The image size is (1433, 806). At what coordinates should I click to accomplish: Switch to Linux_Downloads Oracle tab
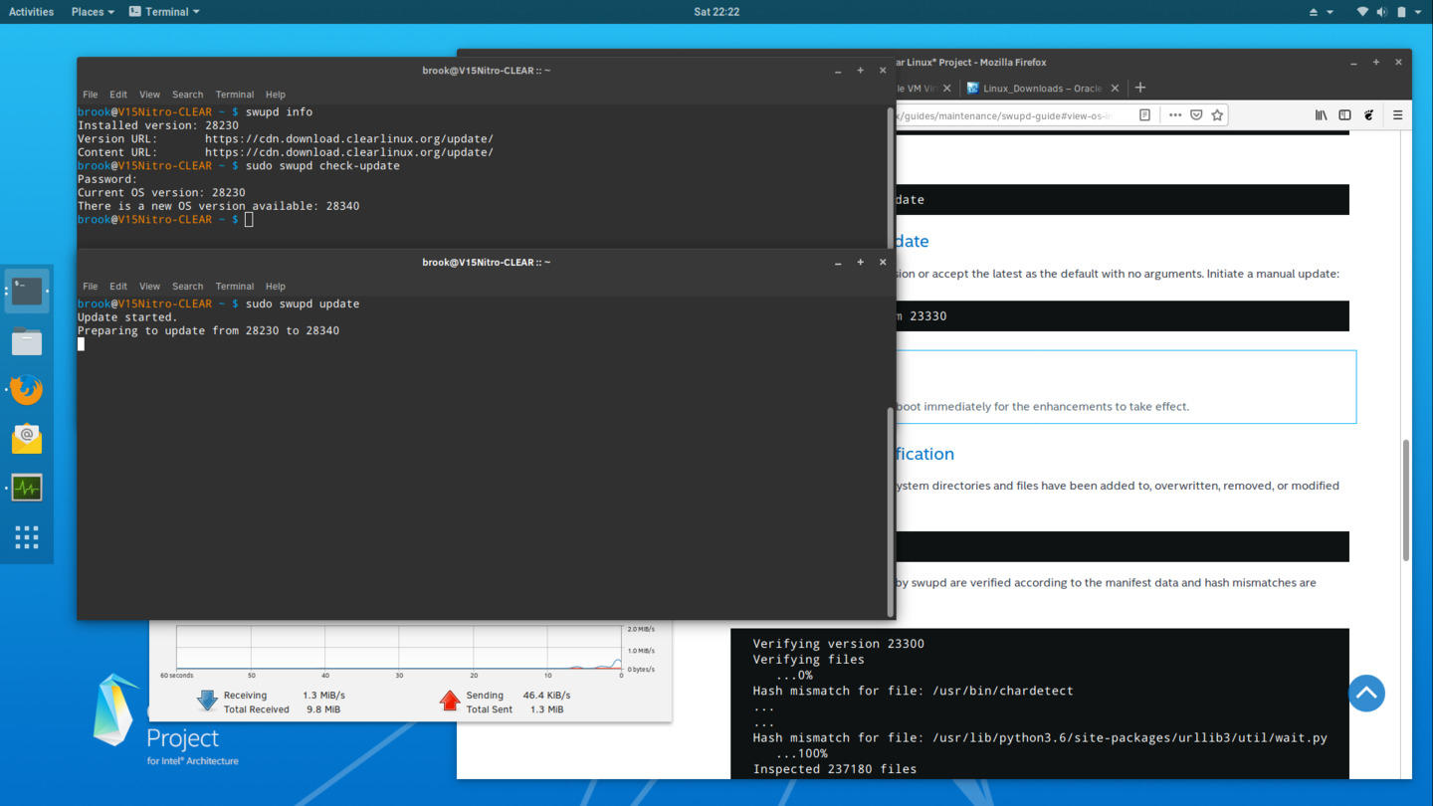[x=1043, y=88]
